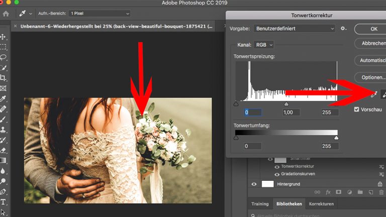Switch to the Bibliotheken tab
The height and width of the screenshot is (217, 386).
289,204
